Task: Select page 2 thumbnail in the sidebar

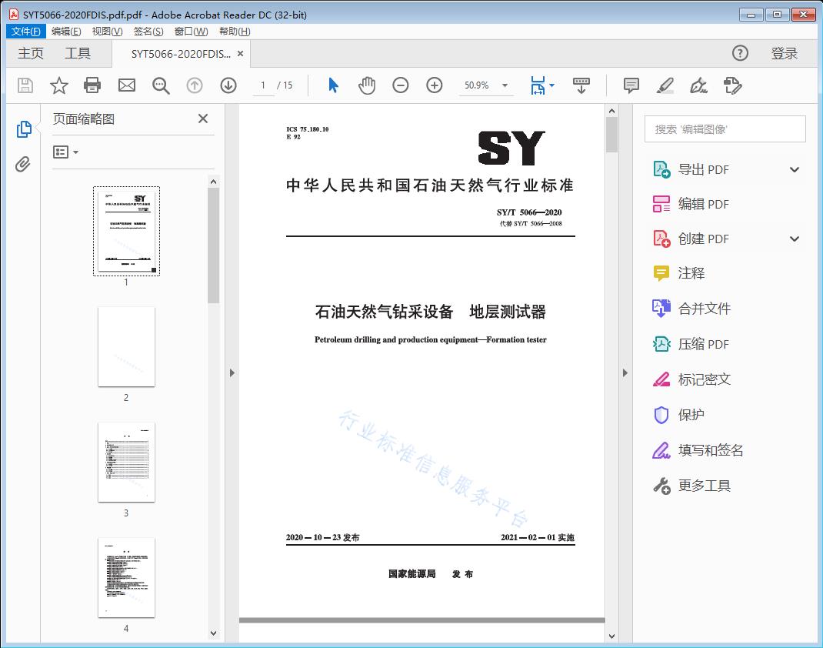Action: point(126,347)
